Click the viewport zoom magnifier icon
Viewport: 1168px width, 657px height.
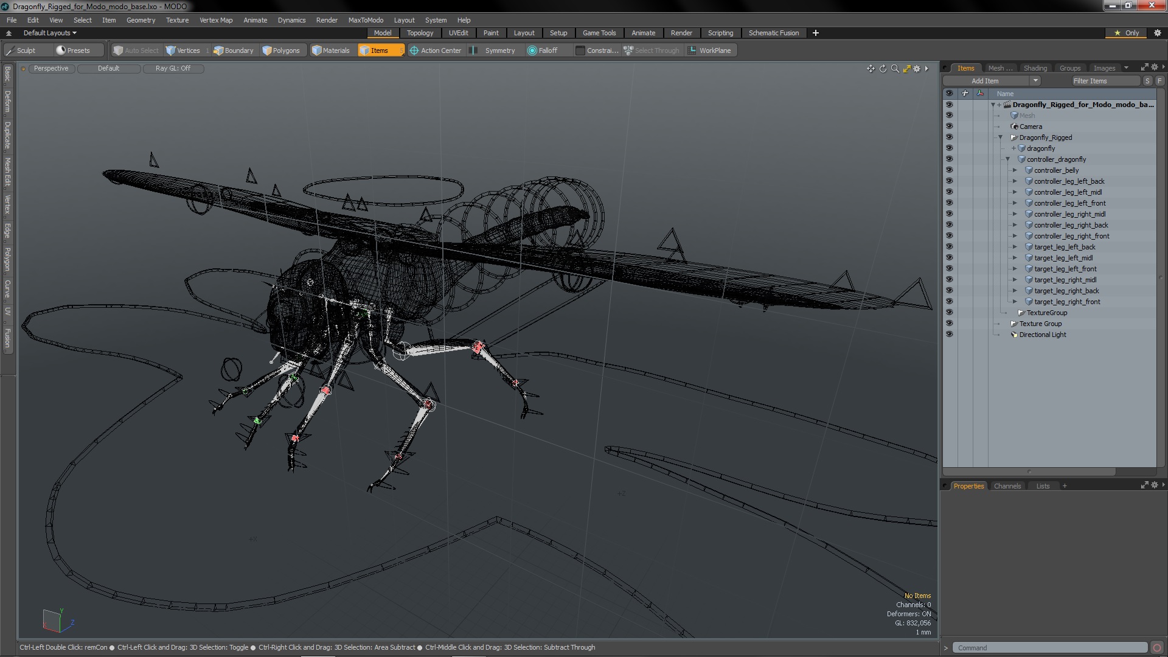click(x=895, y=69)
